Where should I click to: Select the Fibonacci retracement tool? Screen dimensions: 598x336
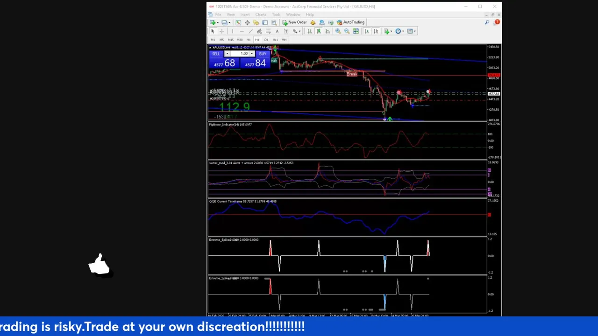tap(268, 31)
